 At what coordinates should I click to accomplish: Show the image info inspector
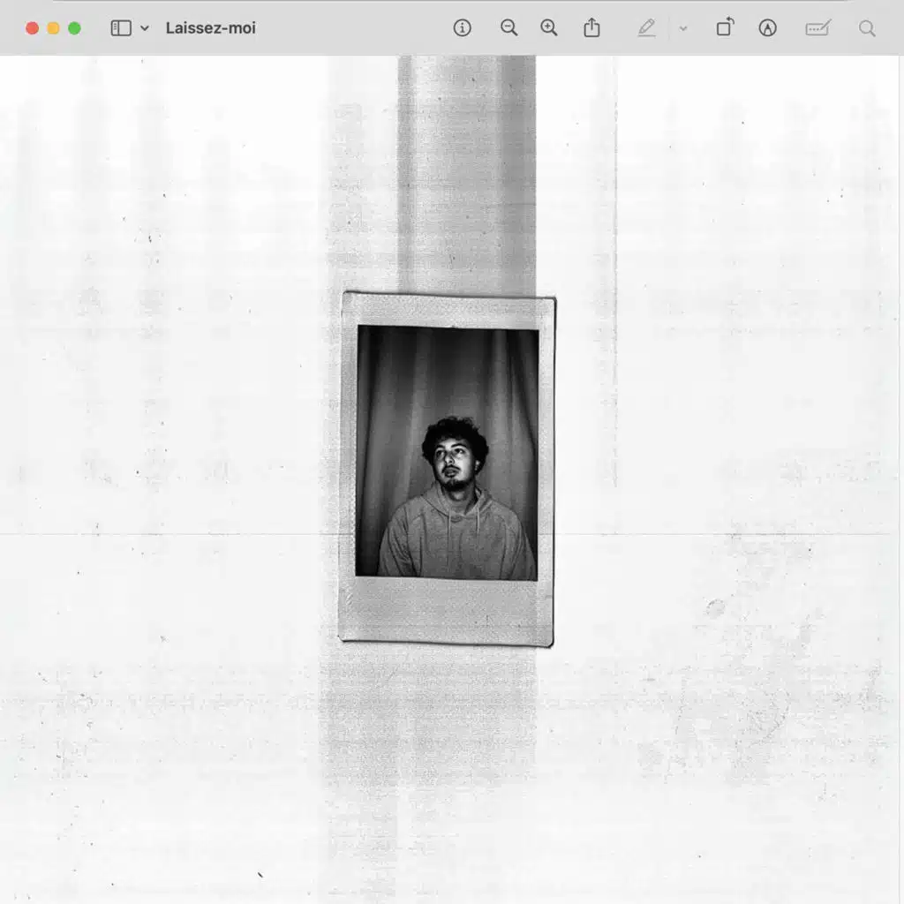(462, 28)
